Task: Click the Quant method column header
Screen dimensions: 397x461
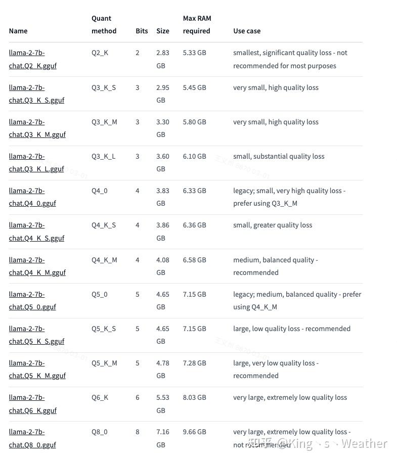Action: (x=104, y=25)
